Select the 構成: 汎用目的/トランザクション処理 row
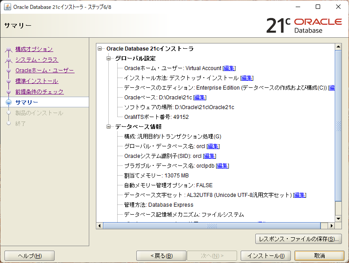 pos(173,137)
